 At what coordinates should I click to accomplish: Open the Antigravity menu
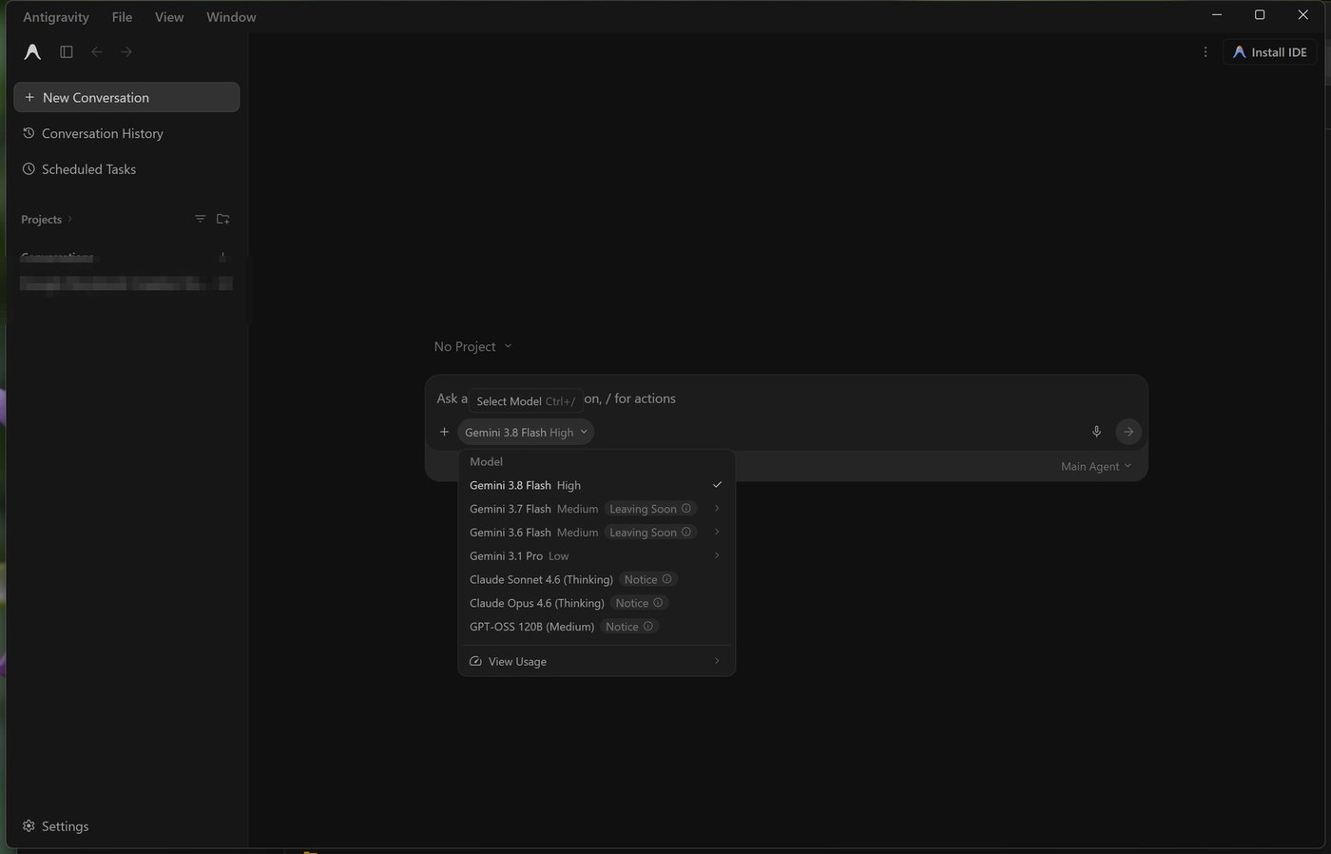56,17
